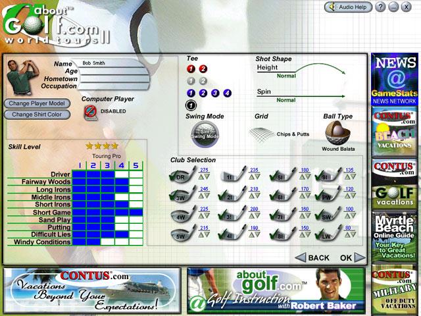
Task: Toggle the 1-iron (1I) club selection
Action: 227,176
